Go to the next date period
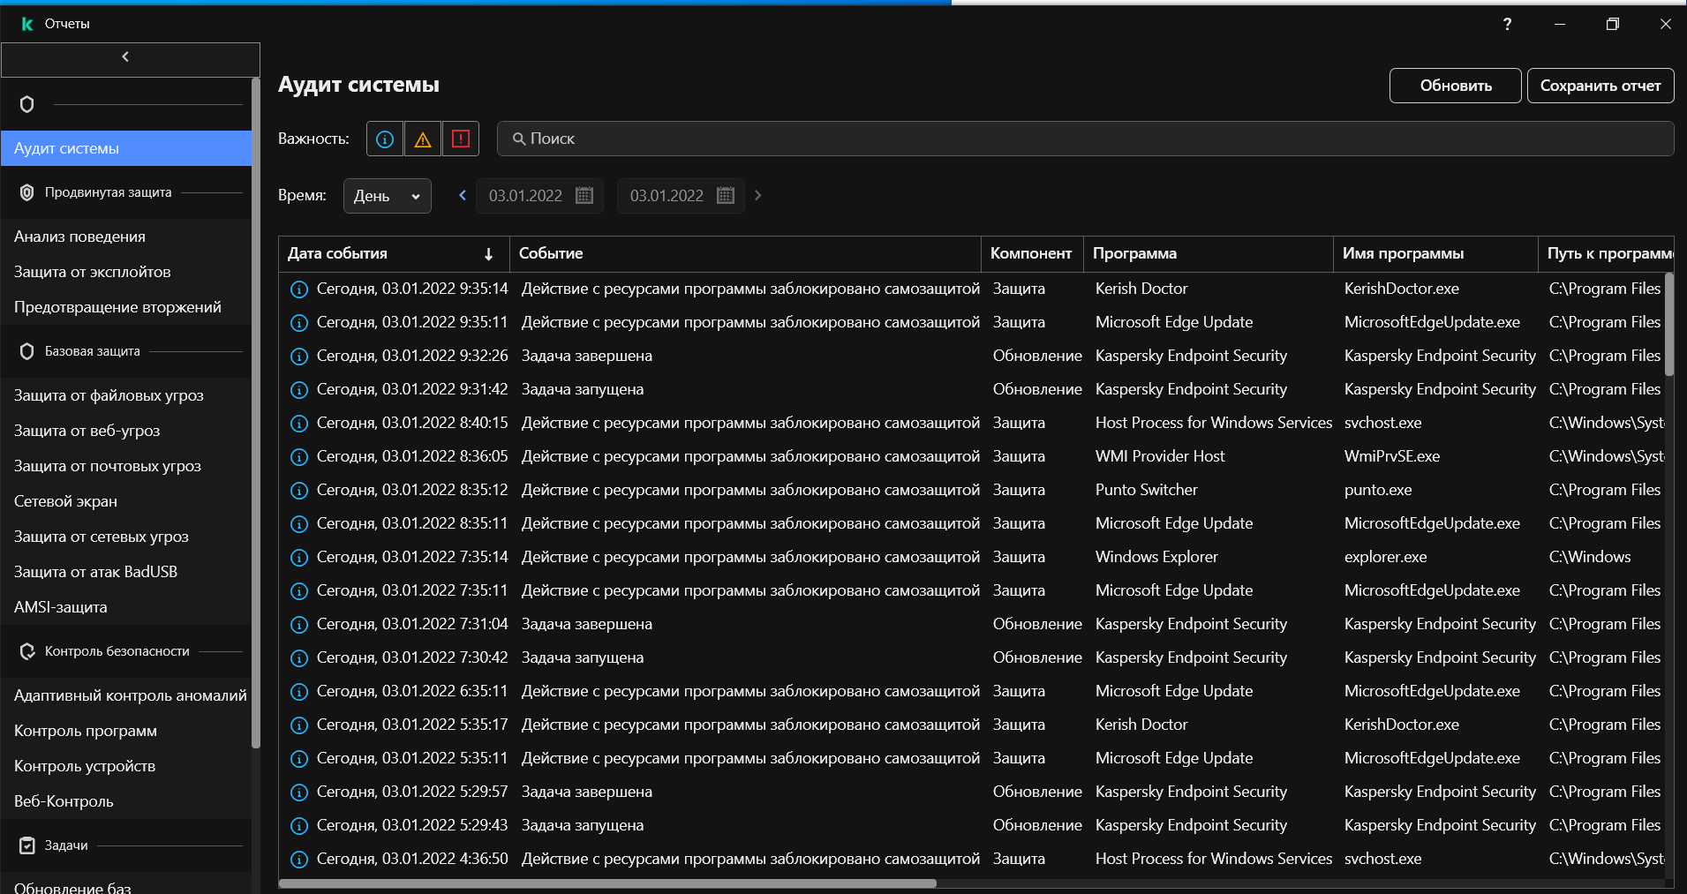The image size is (1687, 894). coord(757,195)
